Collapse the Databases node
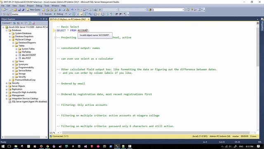The image size is (264, 149). coord(7,30)
